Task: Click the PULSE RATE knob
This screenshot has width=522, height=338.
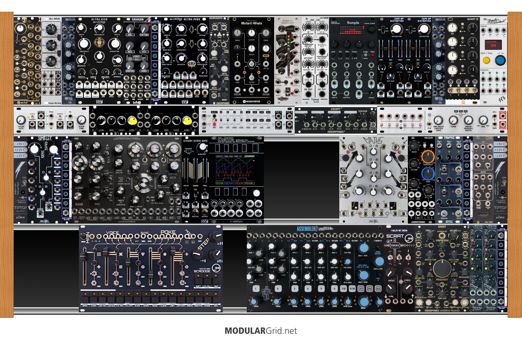Action: (21, 120)
